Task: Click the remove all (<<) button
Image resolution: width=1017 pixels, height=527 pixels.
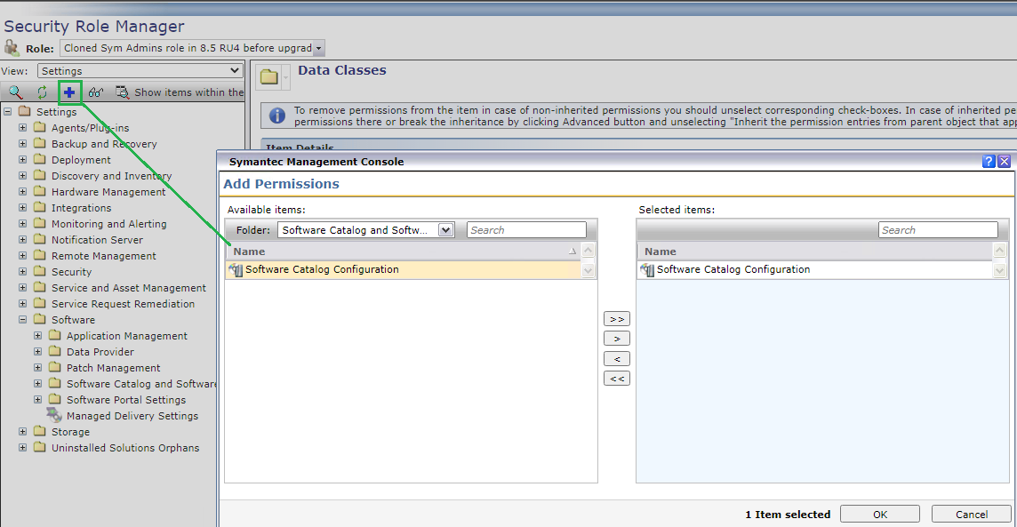Action: pos(616,379)
